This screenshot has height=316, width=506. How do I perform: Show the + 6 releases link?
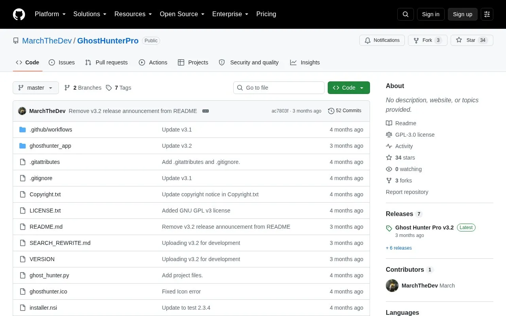coord(399,248)
